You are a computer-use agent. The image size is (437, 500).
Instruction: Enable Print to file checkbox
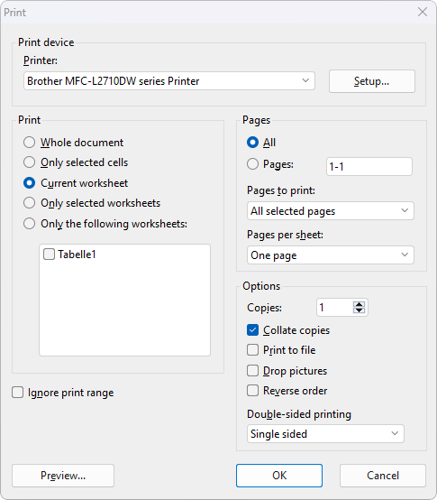(x=252, y=350)
